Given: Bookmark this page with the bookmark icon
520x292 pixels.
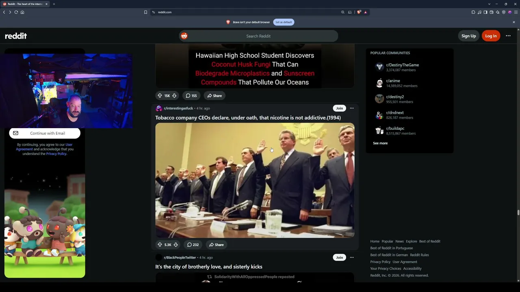Looking at the screenshot, I should point(145,12).
